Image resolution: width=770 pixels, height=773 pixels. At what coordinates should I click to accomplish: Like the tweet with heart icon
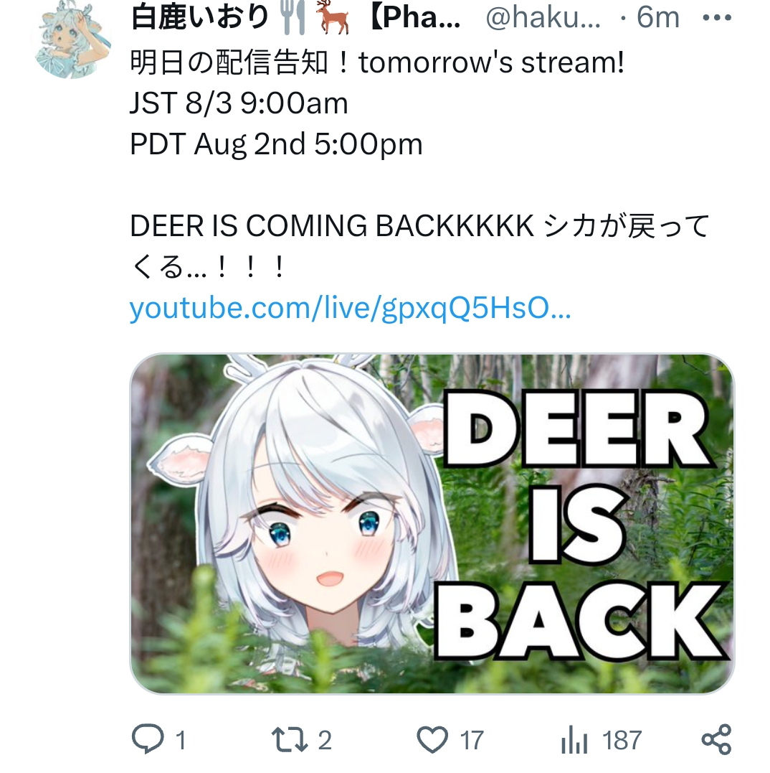coord(432,739)
